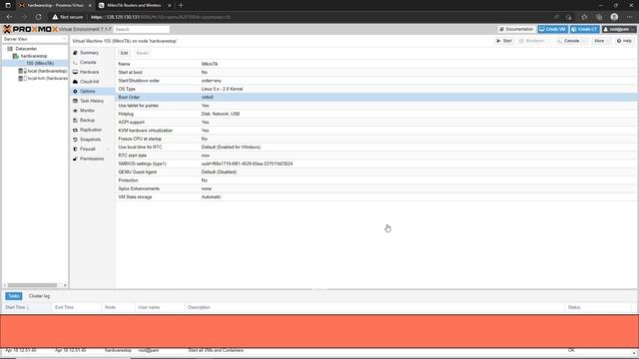Click the Start VM button
Screen dimensions: 639x359
504,41
